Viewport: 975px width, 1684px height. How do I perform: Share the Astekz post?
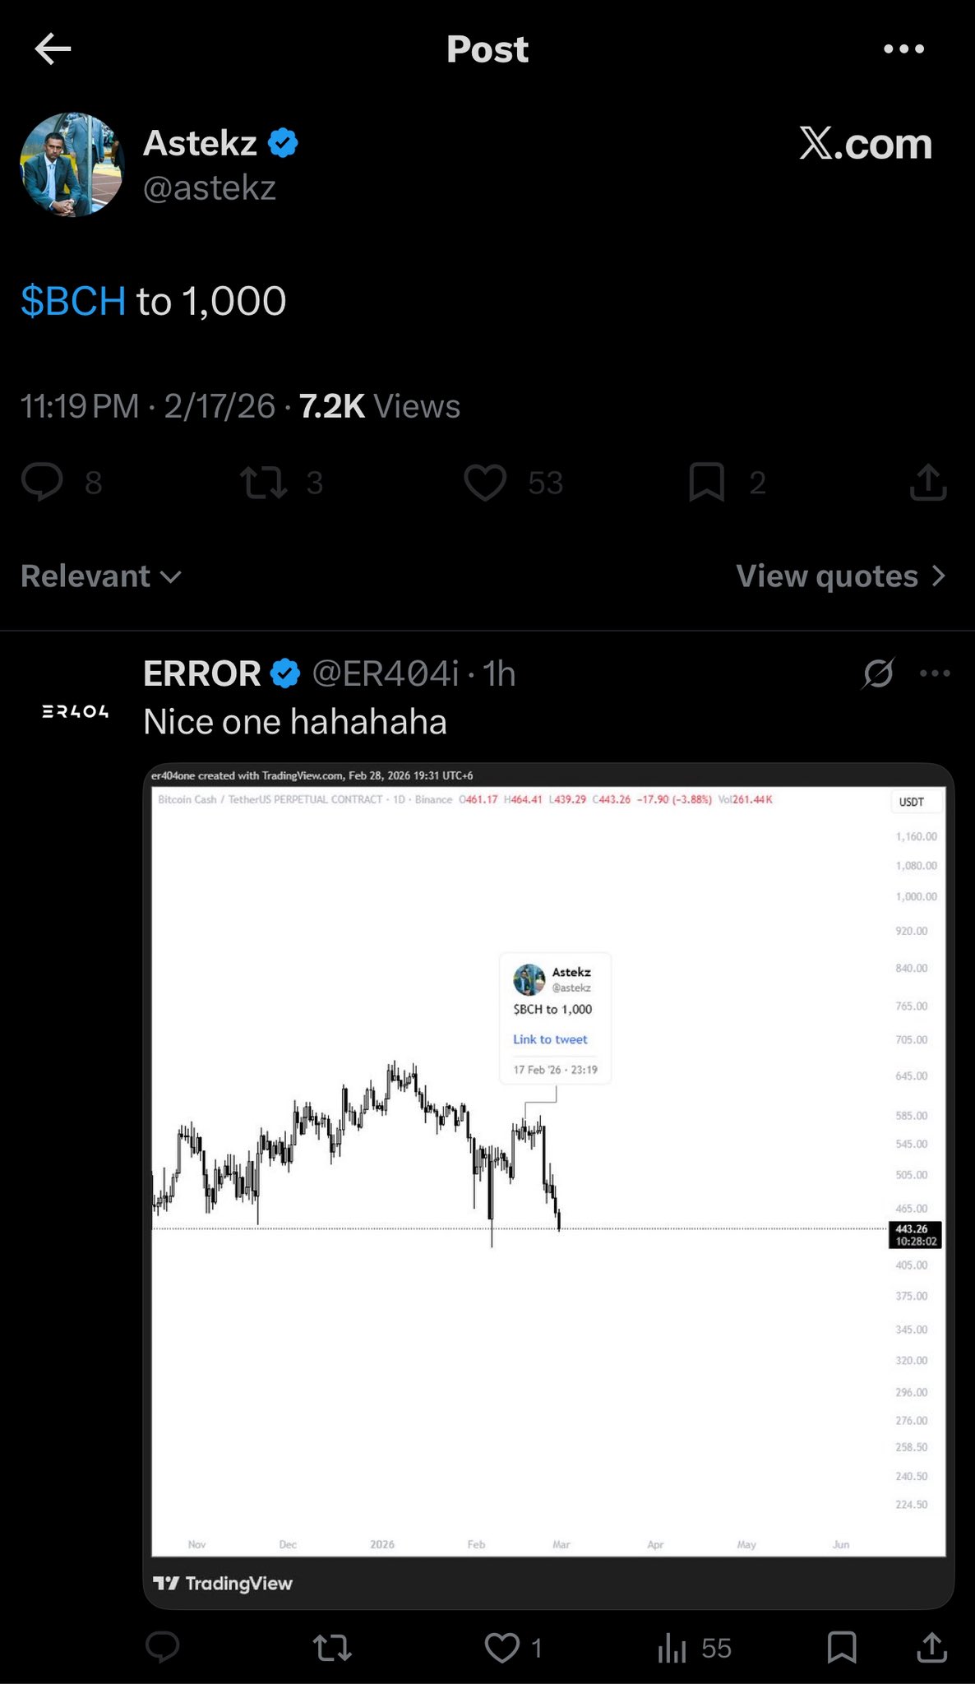pos(928,483)
